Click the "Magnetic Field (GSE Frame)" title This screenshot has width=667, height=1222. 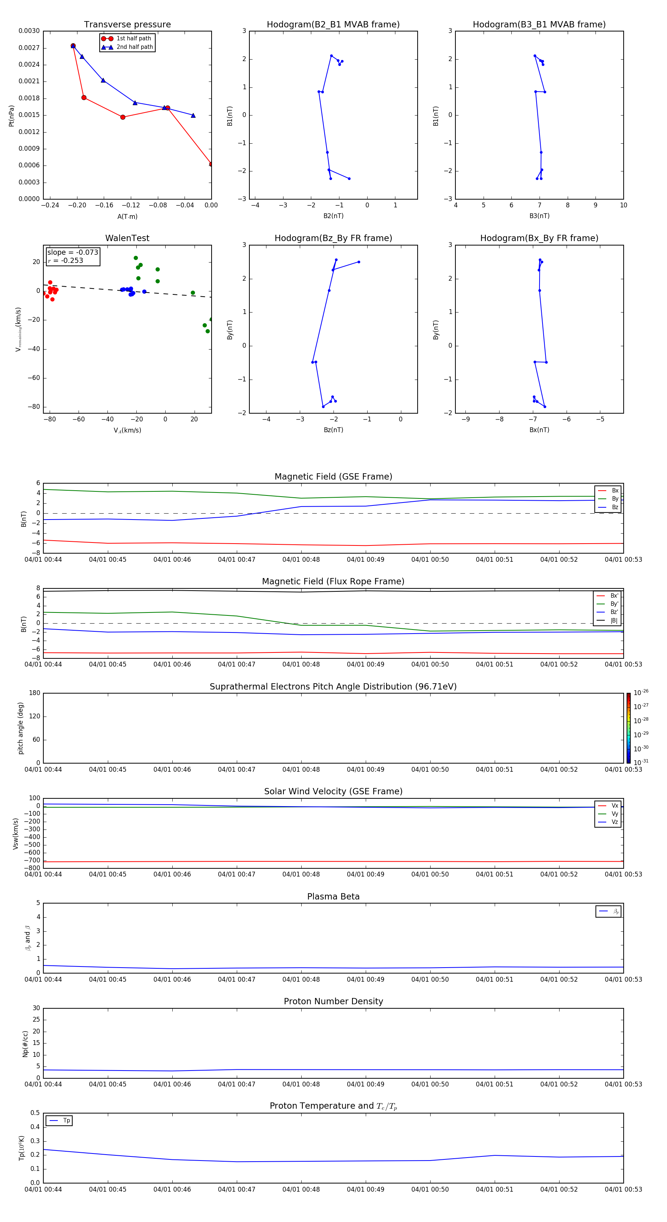(x=333, y=477)
